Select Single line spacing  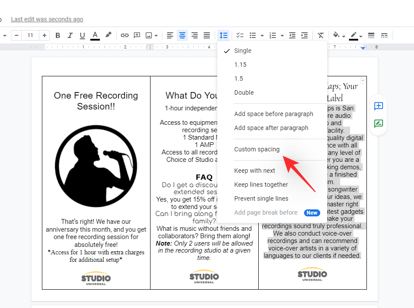[272, 51]
